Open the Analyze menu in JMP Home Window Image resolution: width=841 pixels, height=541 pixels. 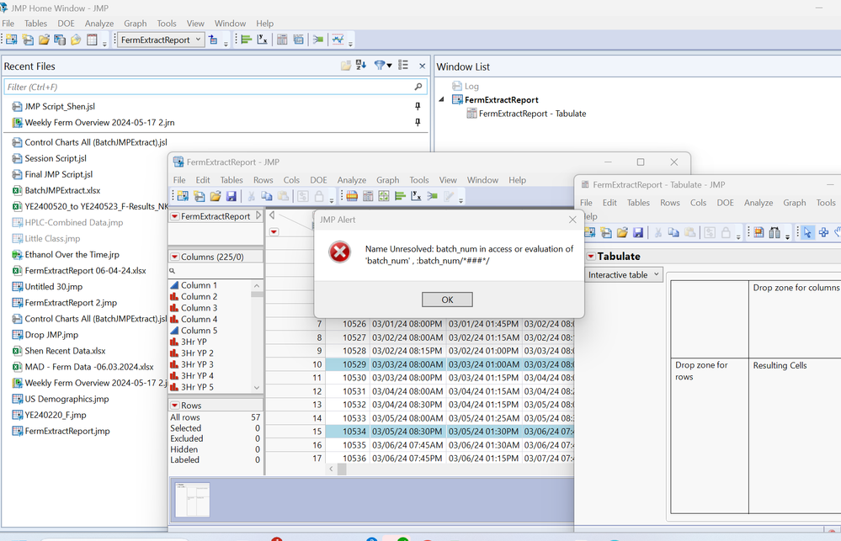coord(98,24)
